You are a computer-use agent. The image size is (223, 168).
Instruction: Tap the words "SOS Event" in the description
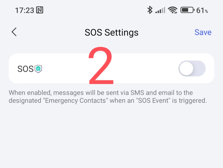(x=153, y=100)
